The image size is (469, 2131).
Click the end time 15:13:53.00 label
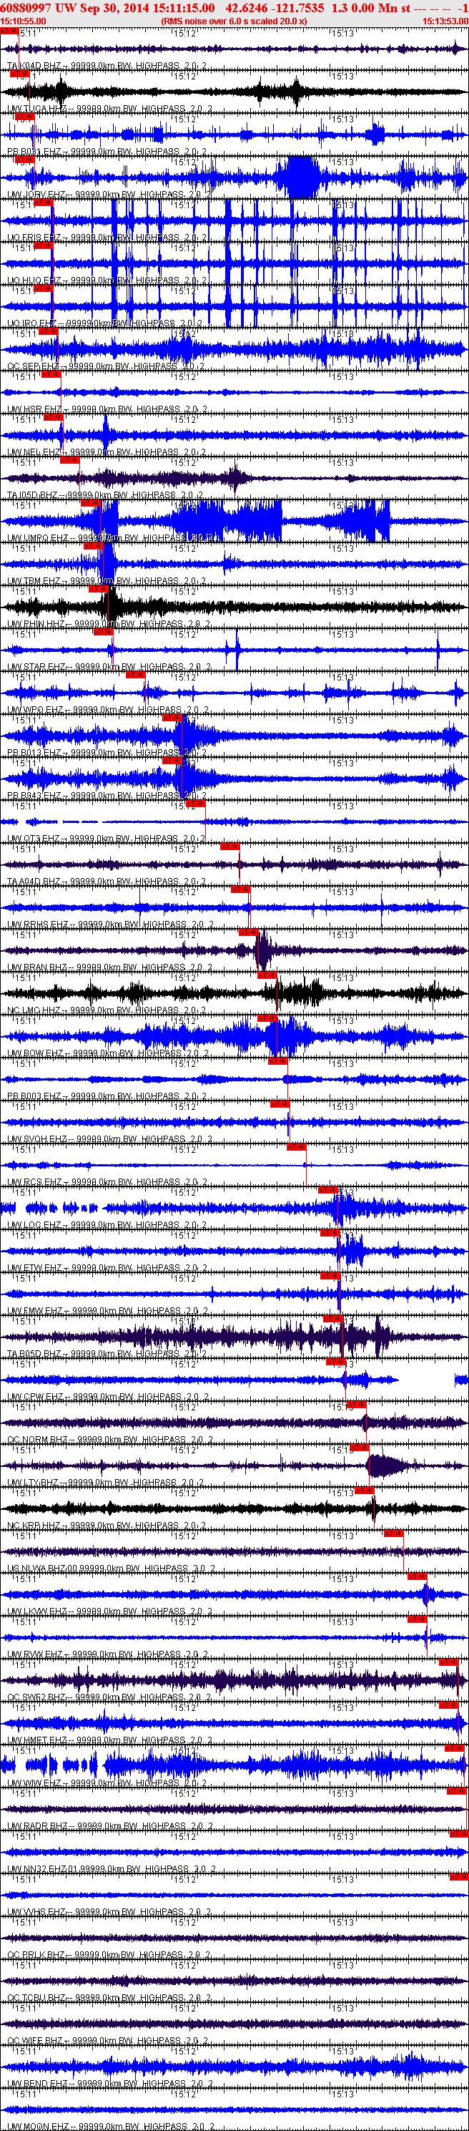445,21
